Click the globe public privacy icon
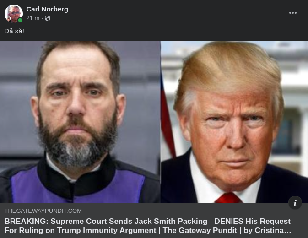Screen dimensions: 308x238 (48, 18)
